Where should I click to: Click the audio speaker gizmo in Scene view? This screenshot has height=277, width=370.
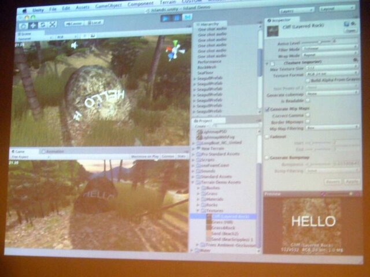coord(75,45)
